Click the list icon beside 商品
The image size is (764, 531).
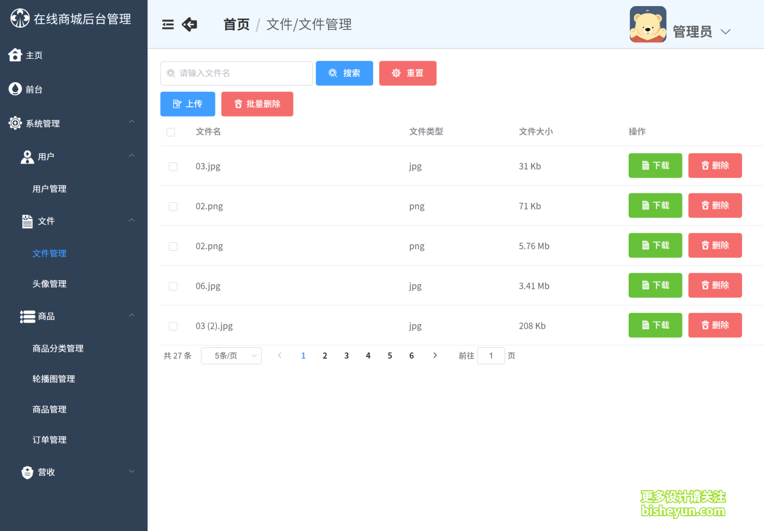coord(28,317)
